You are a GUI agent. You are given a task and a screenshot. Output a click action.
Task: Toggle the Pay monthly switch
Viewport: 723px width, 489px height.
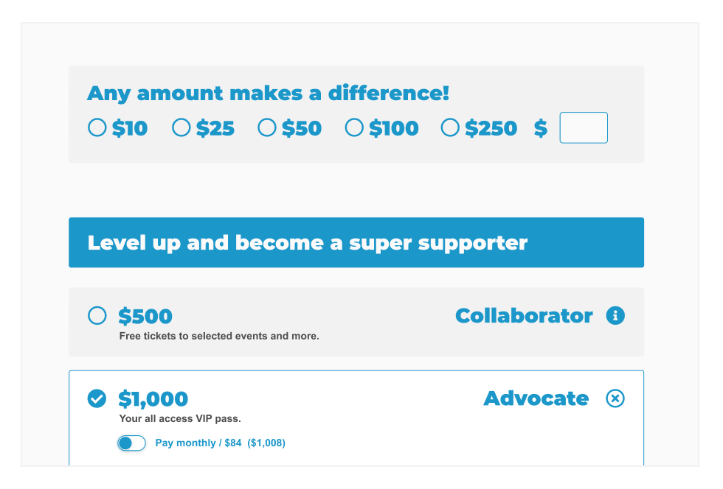131,443
